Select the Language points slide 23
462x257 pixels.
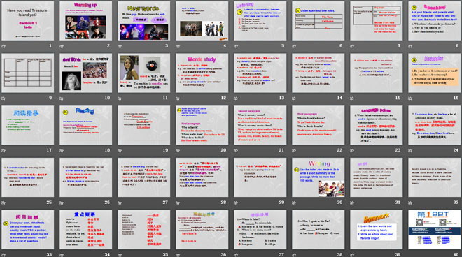point(377,125)
